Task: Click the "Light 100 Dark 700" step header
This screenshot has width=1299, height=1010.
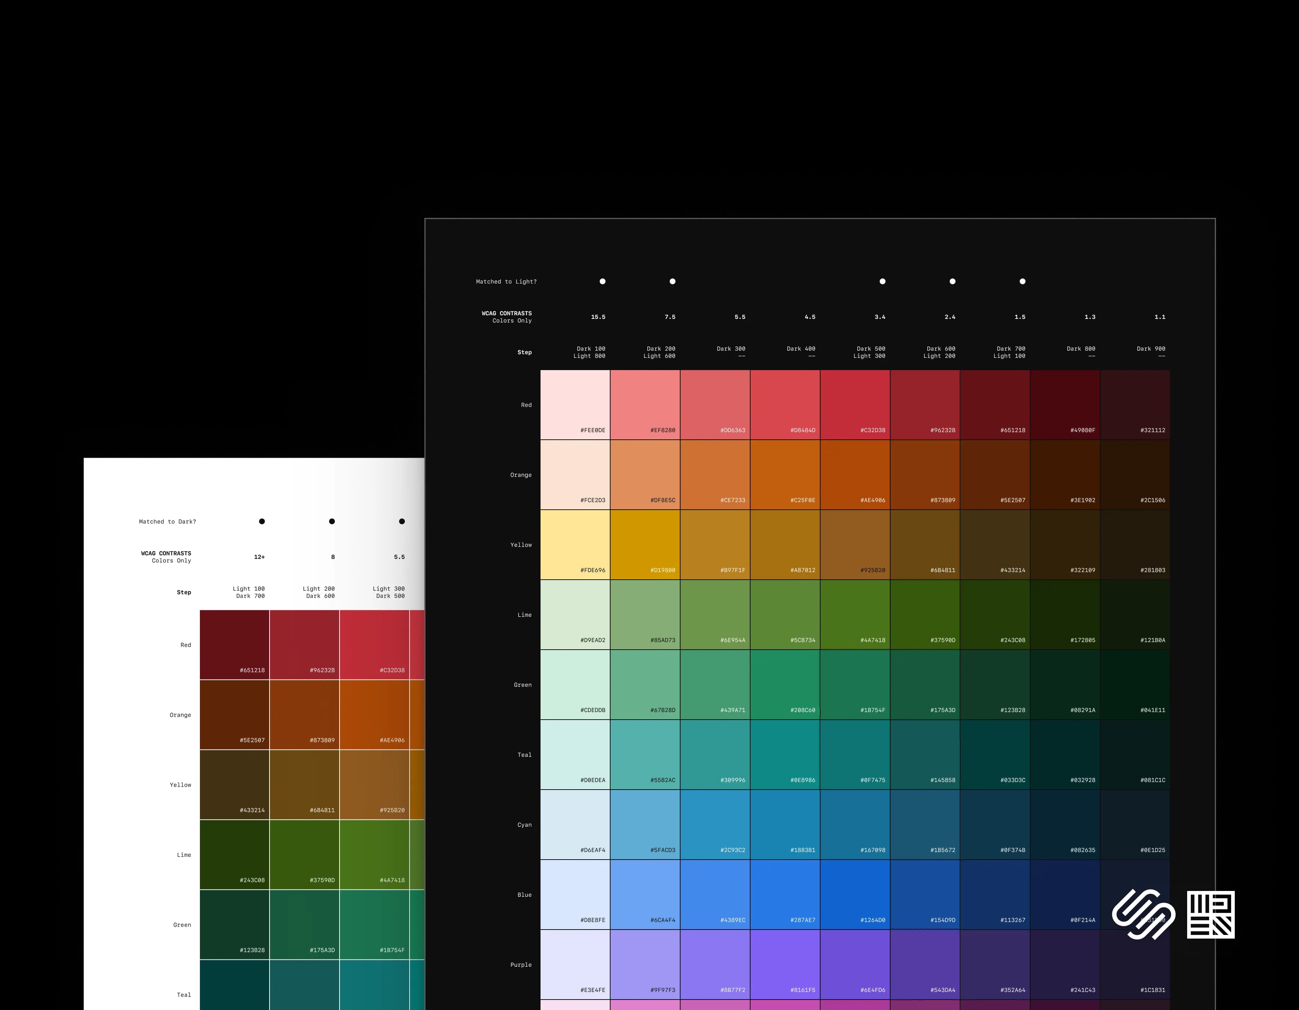Action: 249,592
